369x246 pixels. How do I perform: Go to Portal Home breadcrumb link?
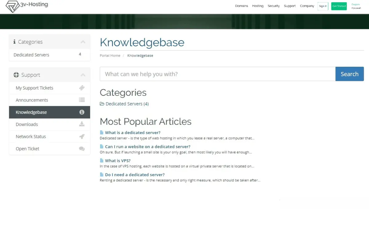tap(110, 56)
